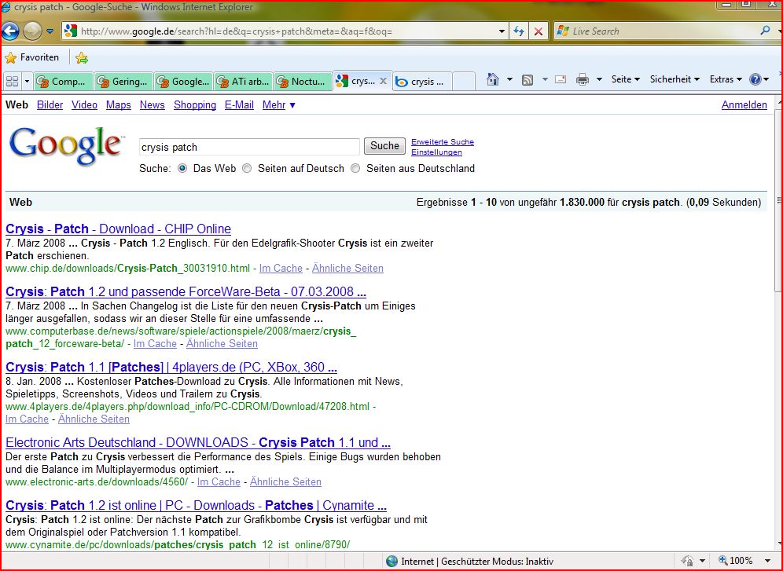The width and height of the screenshot is (783, 571).
Task: Click the red Stop loading icon
Action: coord(539,31)
